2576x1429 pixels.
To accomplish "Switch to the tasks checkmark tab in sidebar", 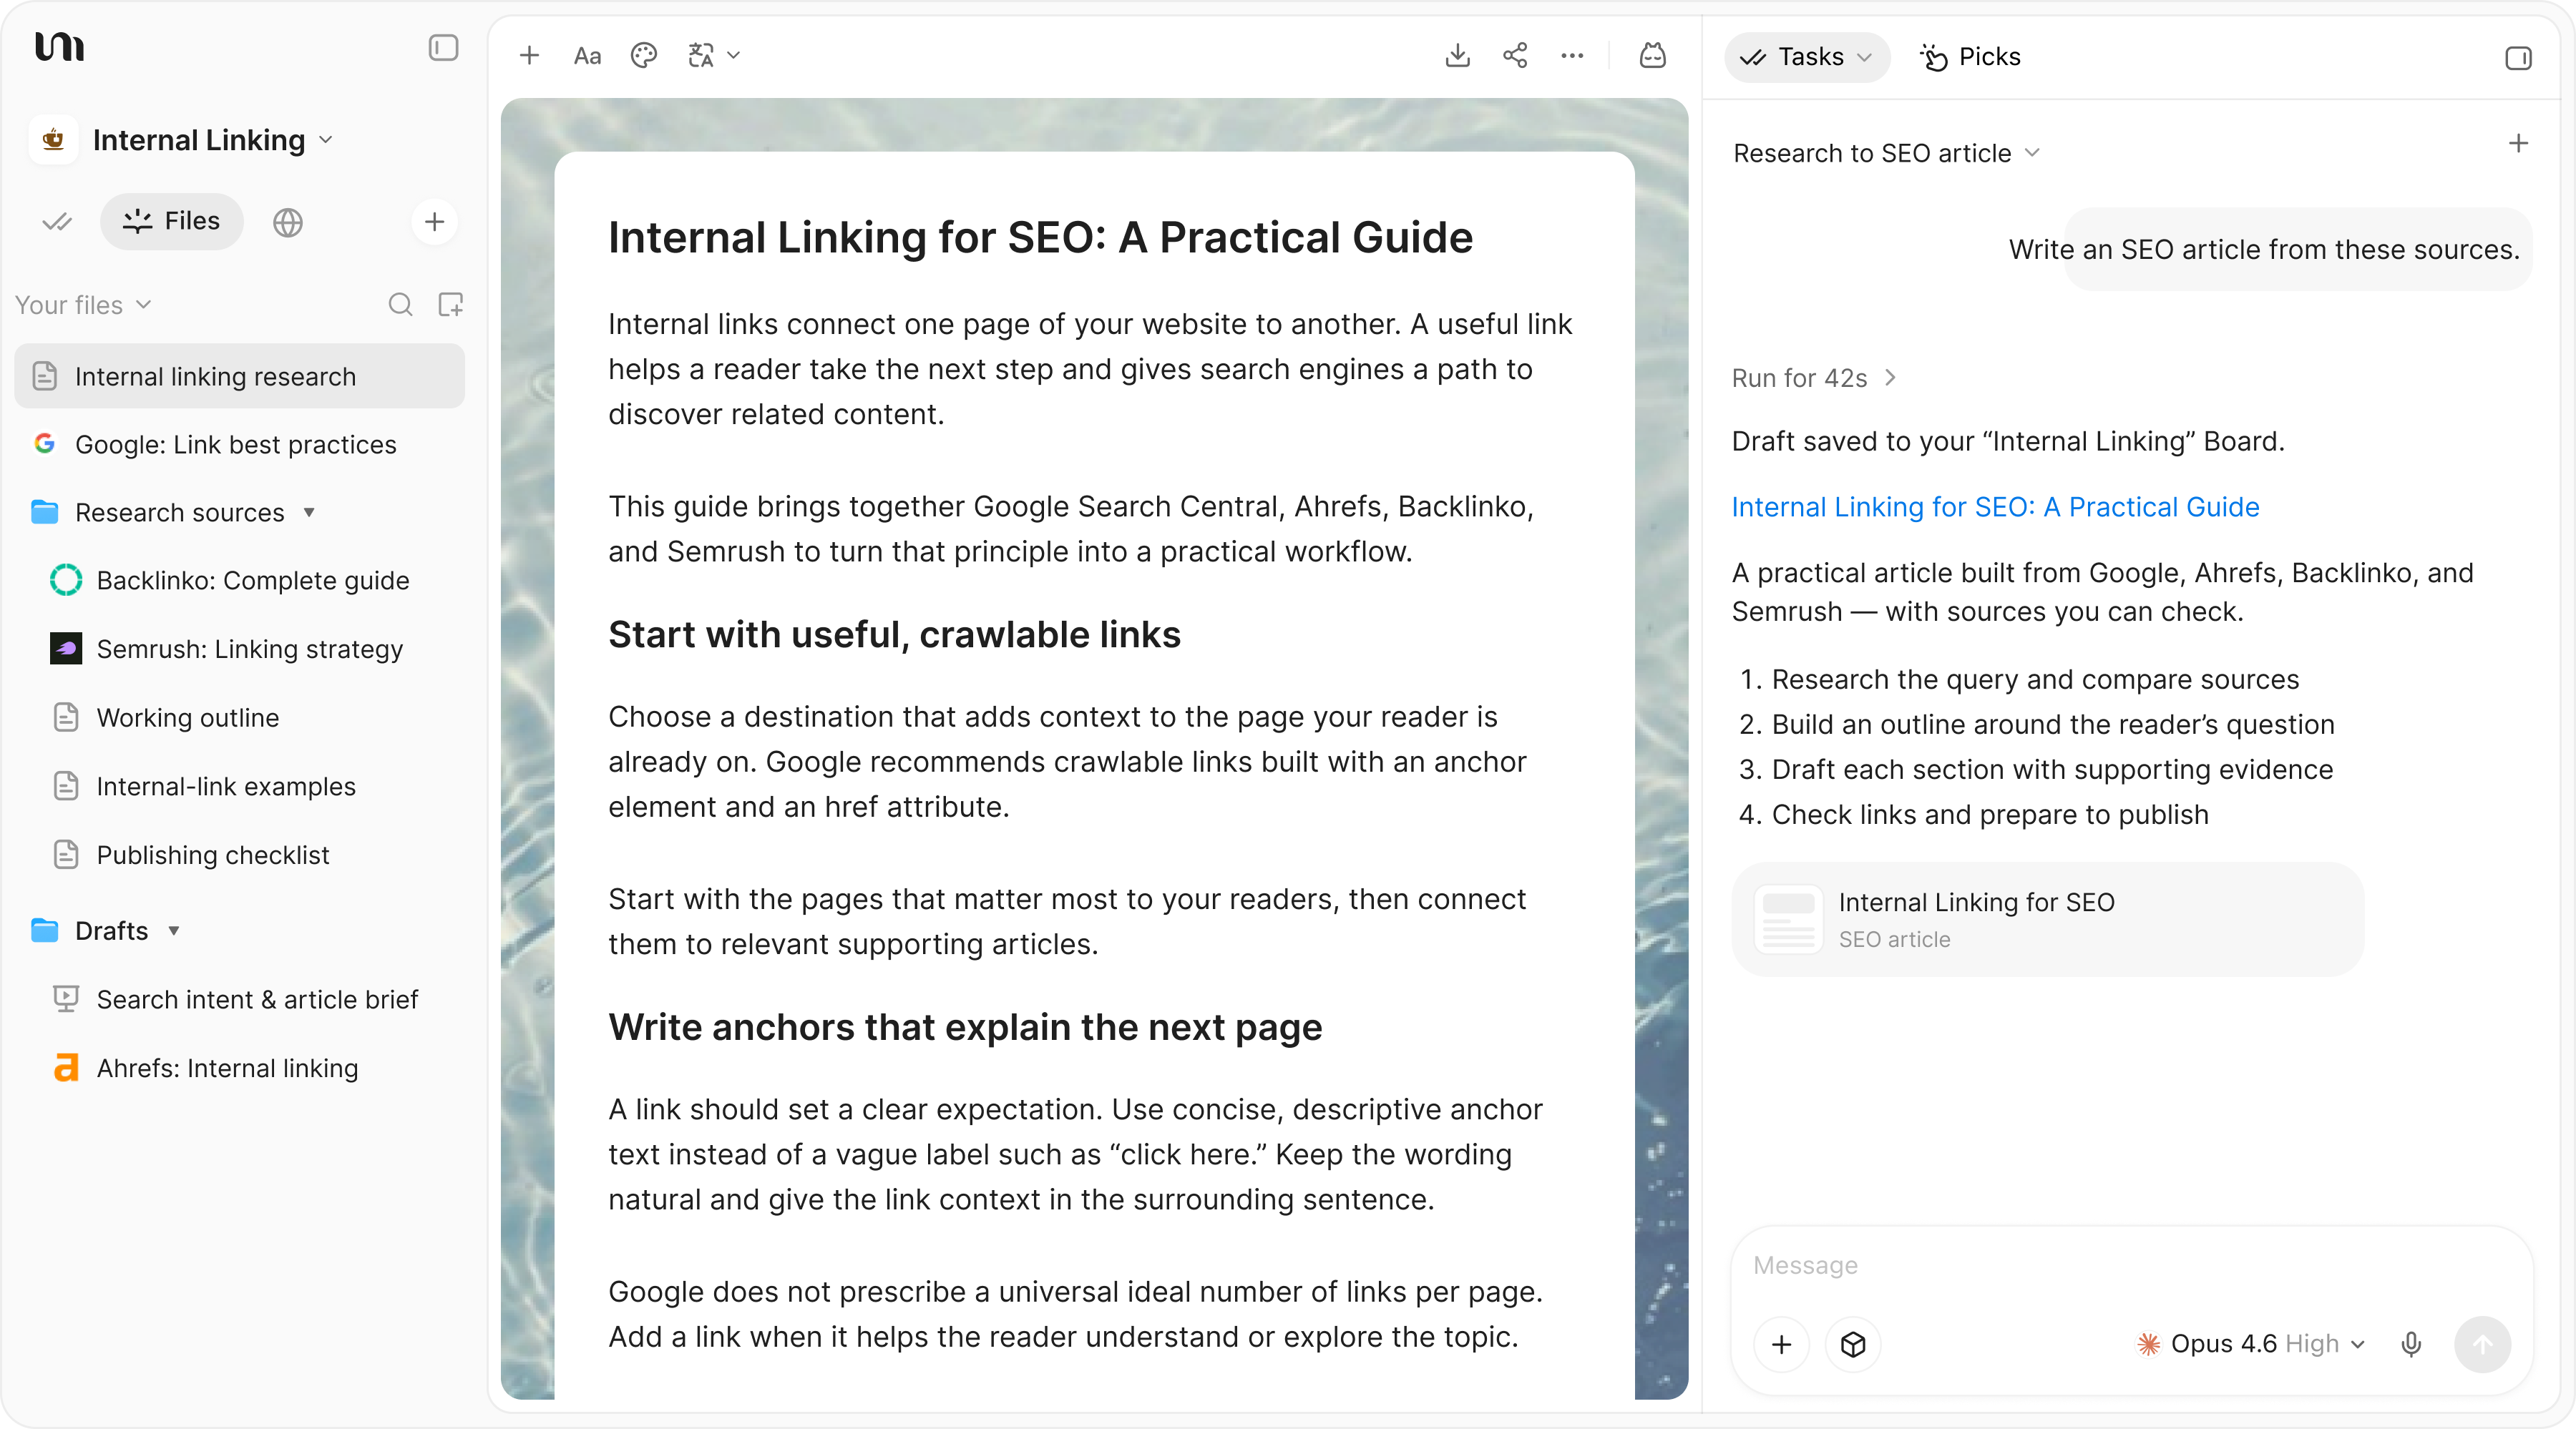I will tap(57, 222).
